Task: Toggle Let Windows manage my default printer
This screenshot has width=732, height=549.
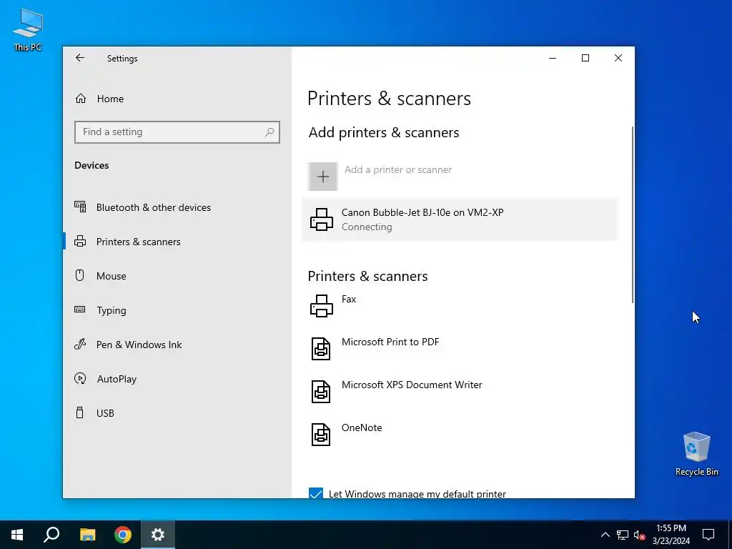Action: pos(316,493)
